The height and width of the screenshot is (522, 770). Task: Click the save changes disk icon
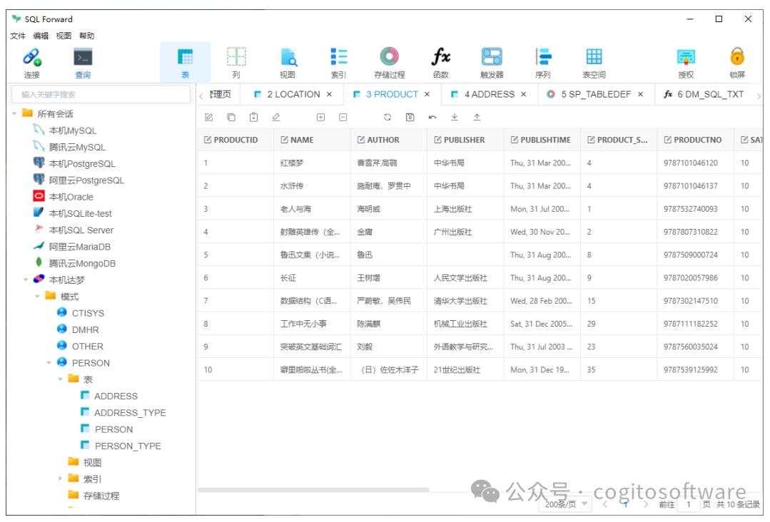pos(410,117)
